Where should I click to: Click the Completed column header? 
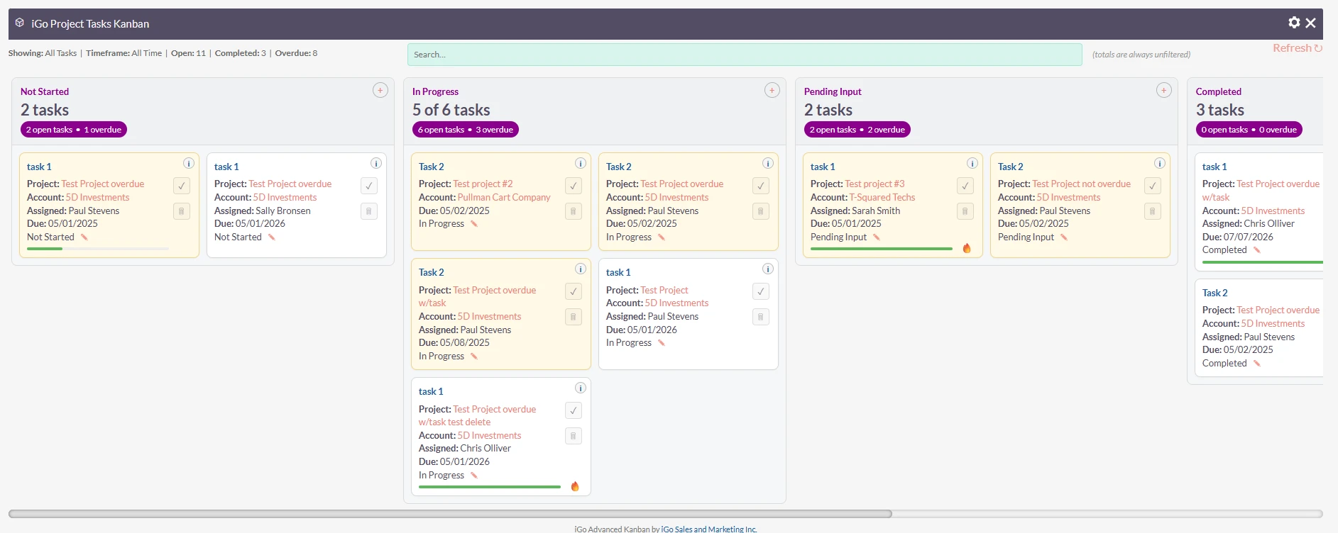tap(1218, 91)
